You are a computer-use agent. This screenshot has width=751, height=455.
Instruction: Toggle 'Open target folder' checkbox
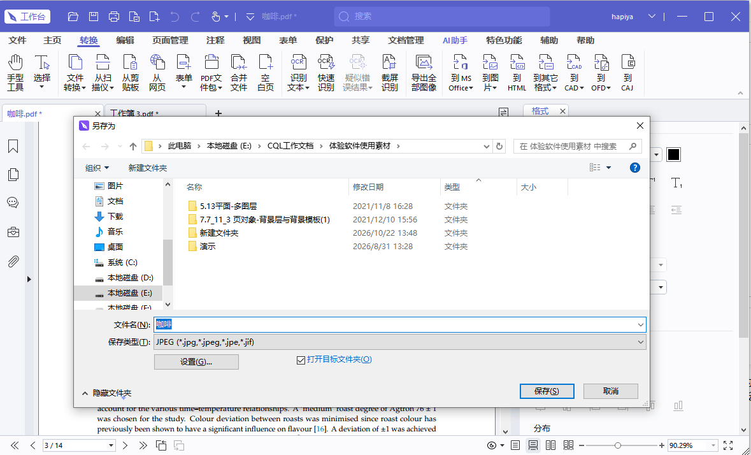(301, 359)
